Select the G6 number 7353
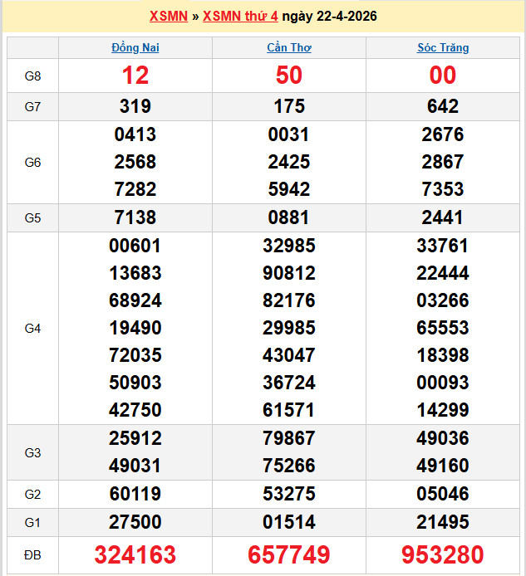 443,189
